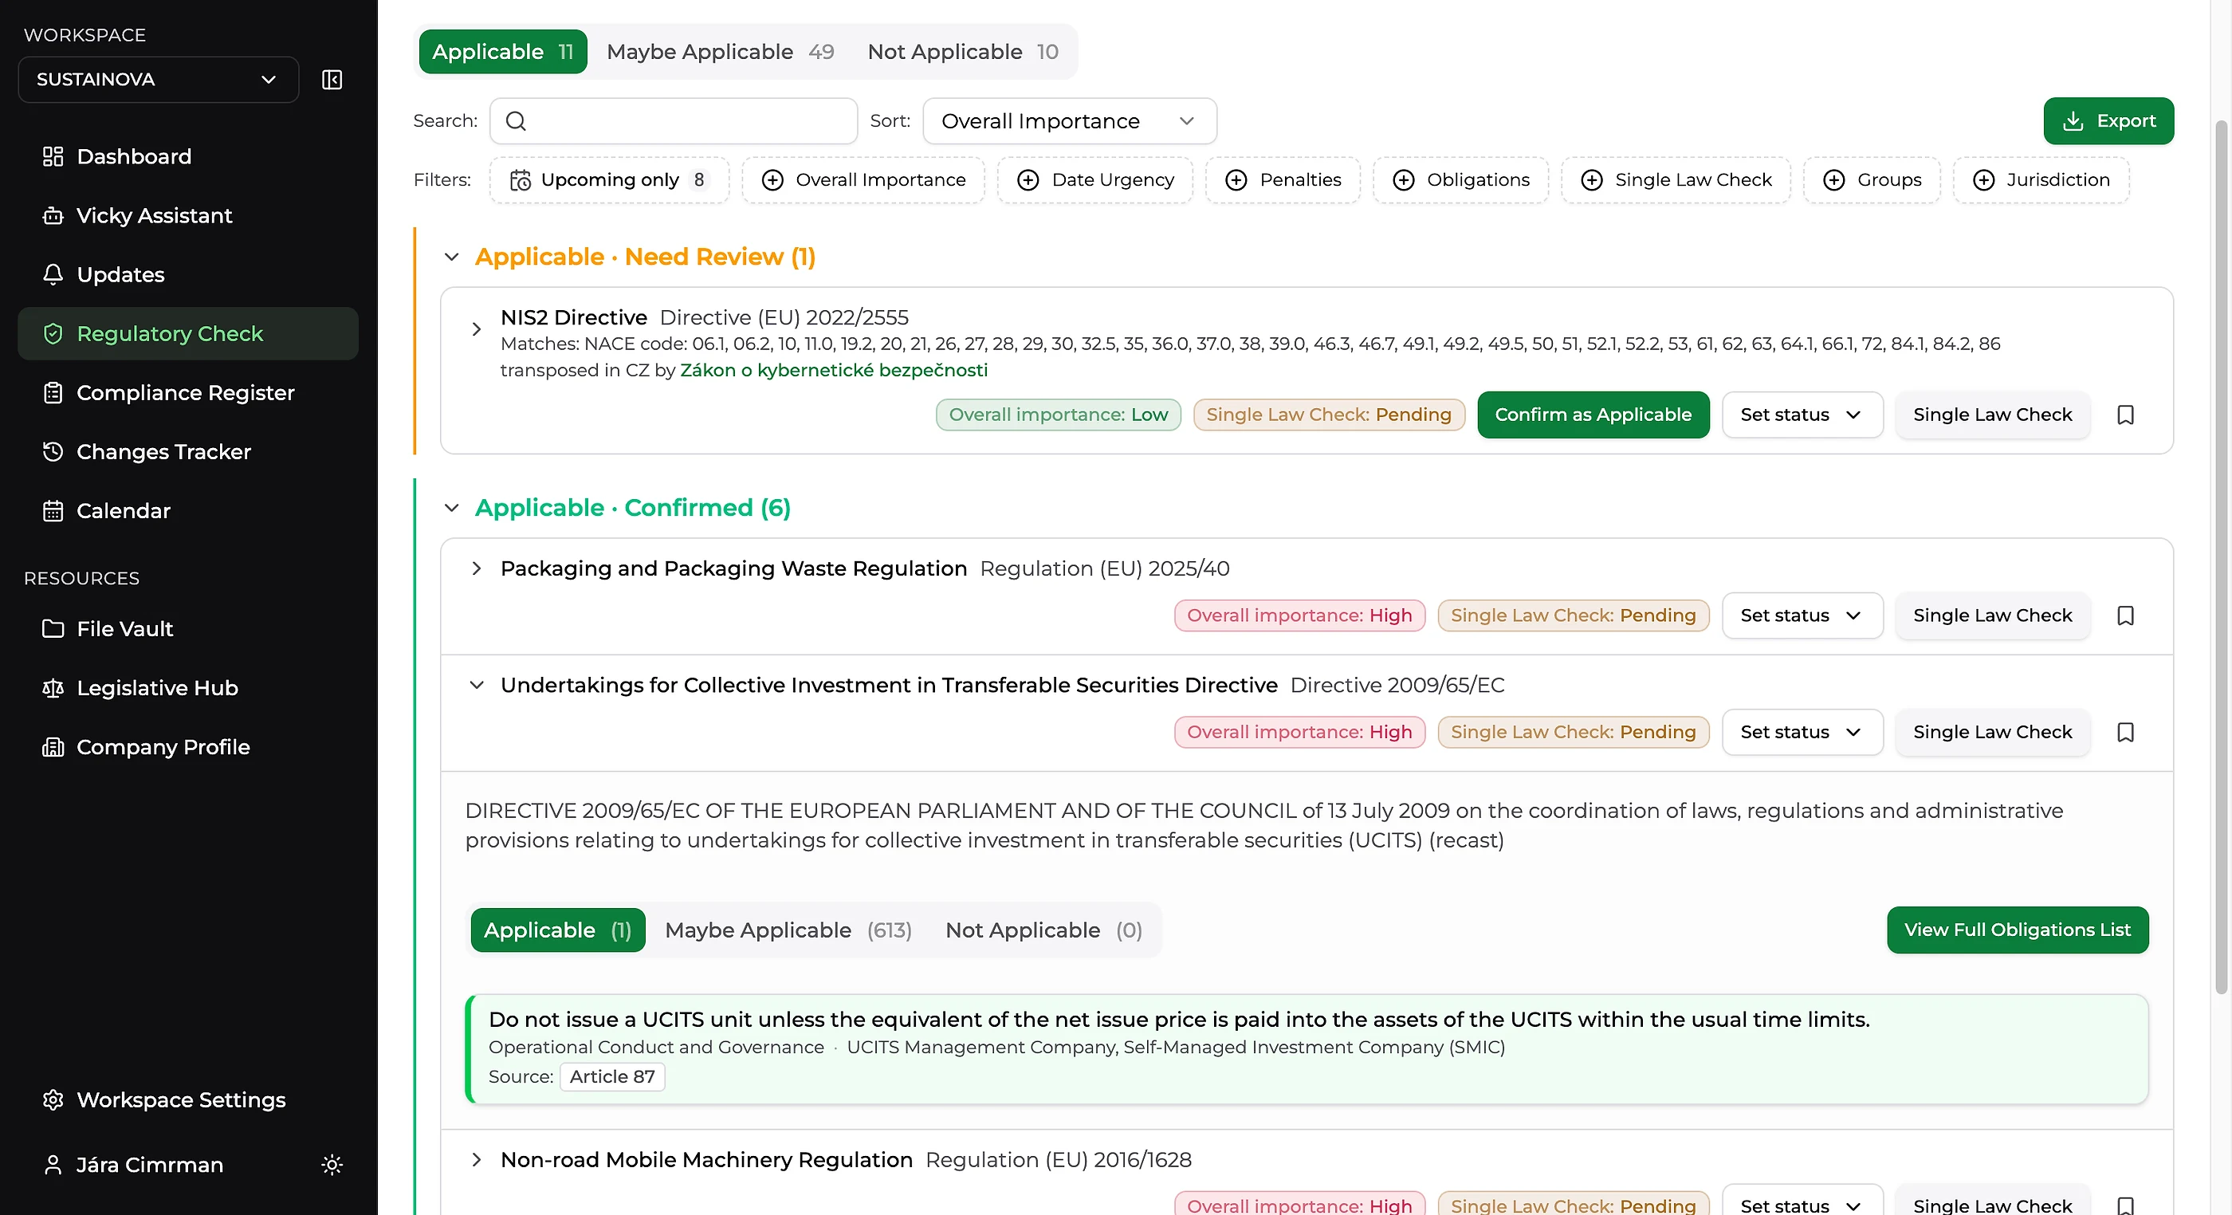The width and height of the screenshot is (2232, 1215).
Task: Collapse the sidebar panel icon
Action: pos(332,80)
